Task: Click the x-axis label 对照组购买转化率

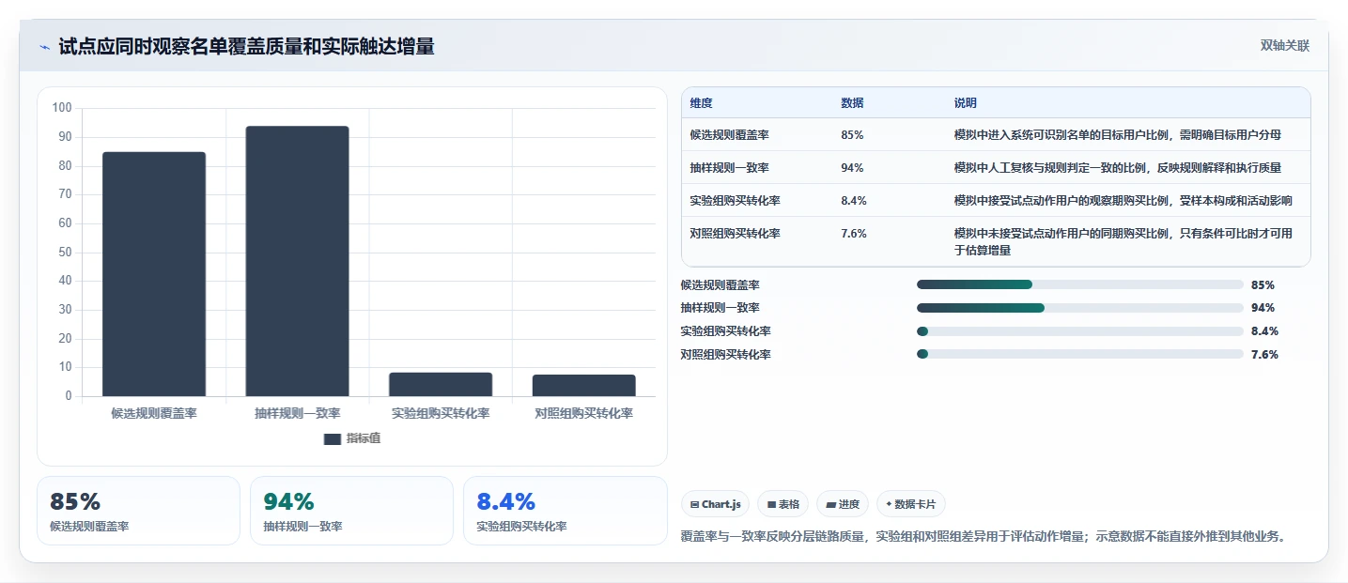Action: [x=584, y=413]
